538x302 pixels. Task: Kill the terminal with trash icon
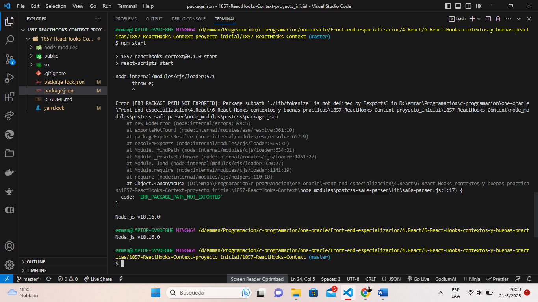point(498,19)
